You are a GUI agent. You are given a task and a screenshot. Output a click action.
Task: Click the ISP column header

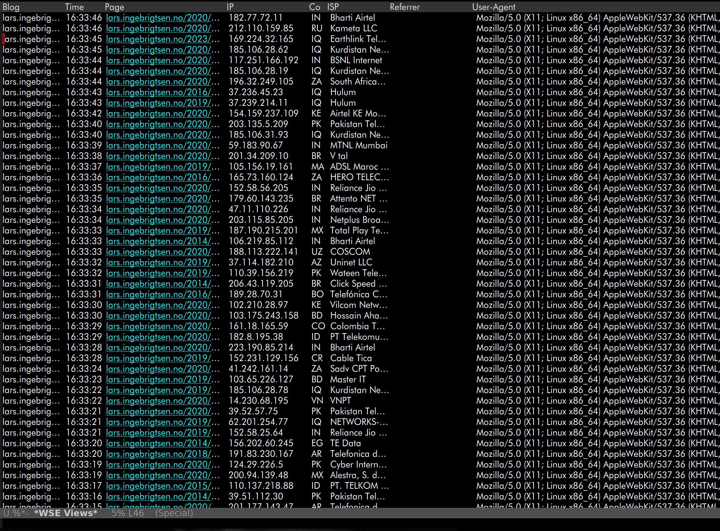(x=333, y=7)
